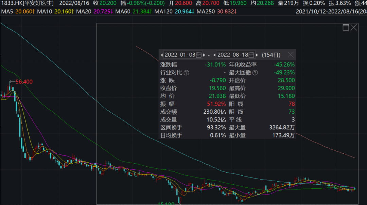Click MA250 30.832 indicator label

click(216, 12)
